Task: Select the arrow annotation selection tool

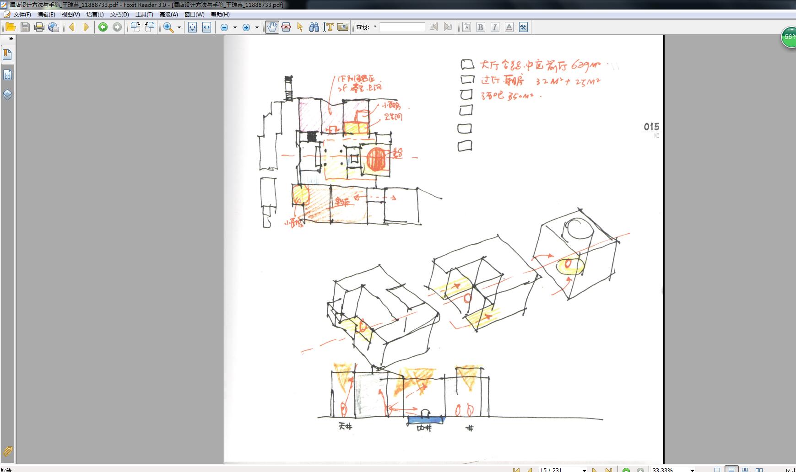Action: click(x=300, y=27)
